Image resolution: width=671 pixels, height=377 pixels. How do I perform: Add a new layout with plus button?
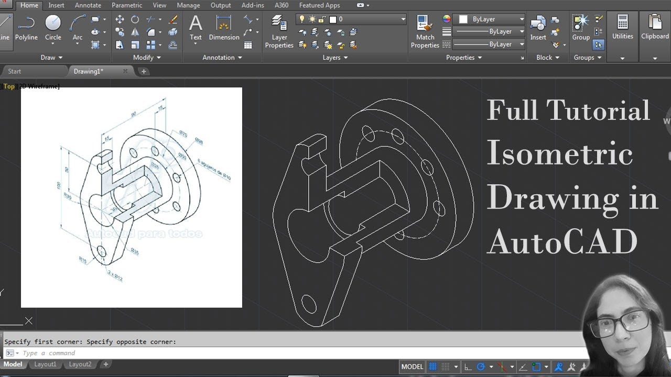tap(105, 364)
